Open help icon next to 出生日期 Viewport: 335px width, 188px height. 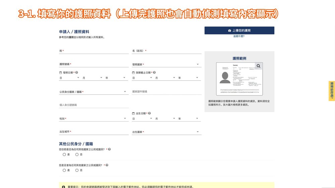coord(149,113)
